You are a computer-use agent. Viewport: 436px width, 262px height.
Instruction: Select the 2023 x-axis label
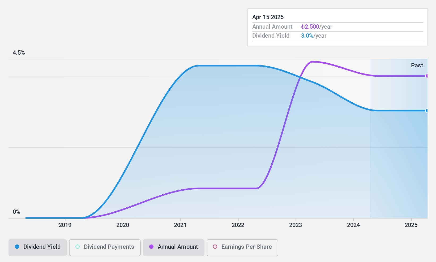coord(296,225)
